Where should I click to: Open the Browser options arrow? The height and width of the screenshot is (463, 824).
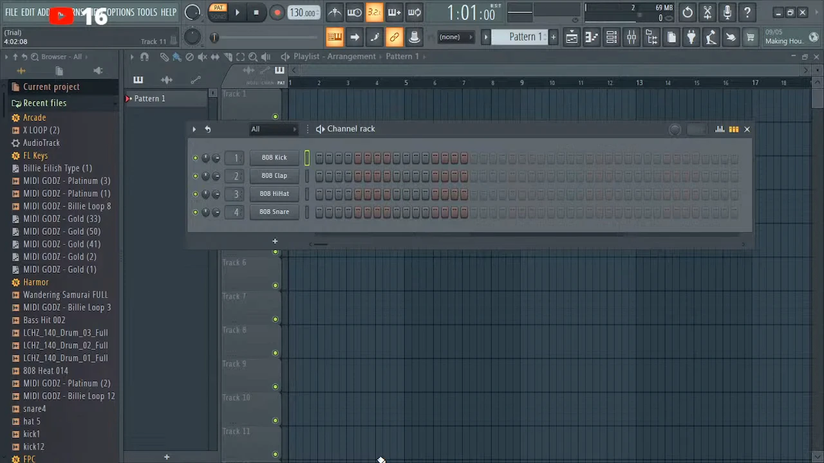coord(6,57)
